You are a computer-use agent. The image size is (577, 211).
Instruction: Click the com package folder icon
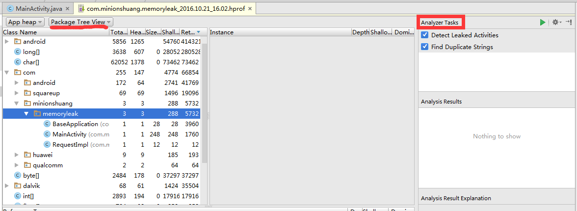click(18, 73)
